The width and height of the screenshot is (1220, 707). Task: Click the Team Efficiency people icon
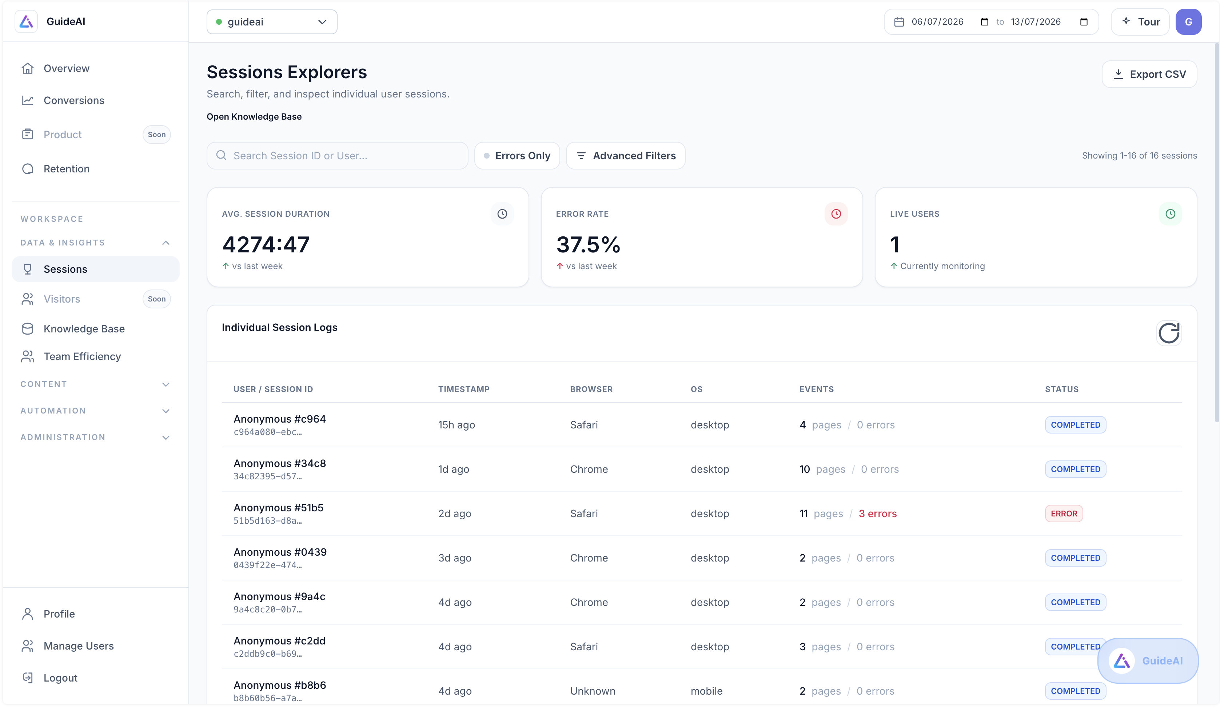28,356
